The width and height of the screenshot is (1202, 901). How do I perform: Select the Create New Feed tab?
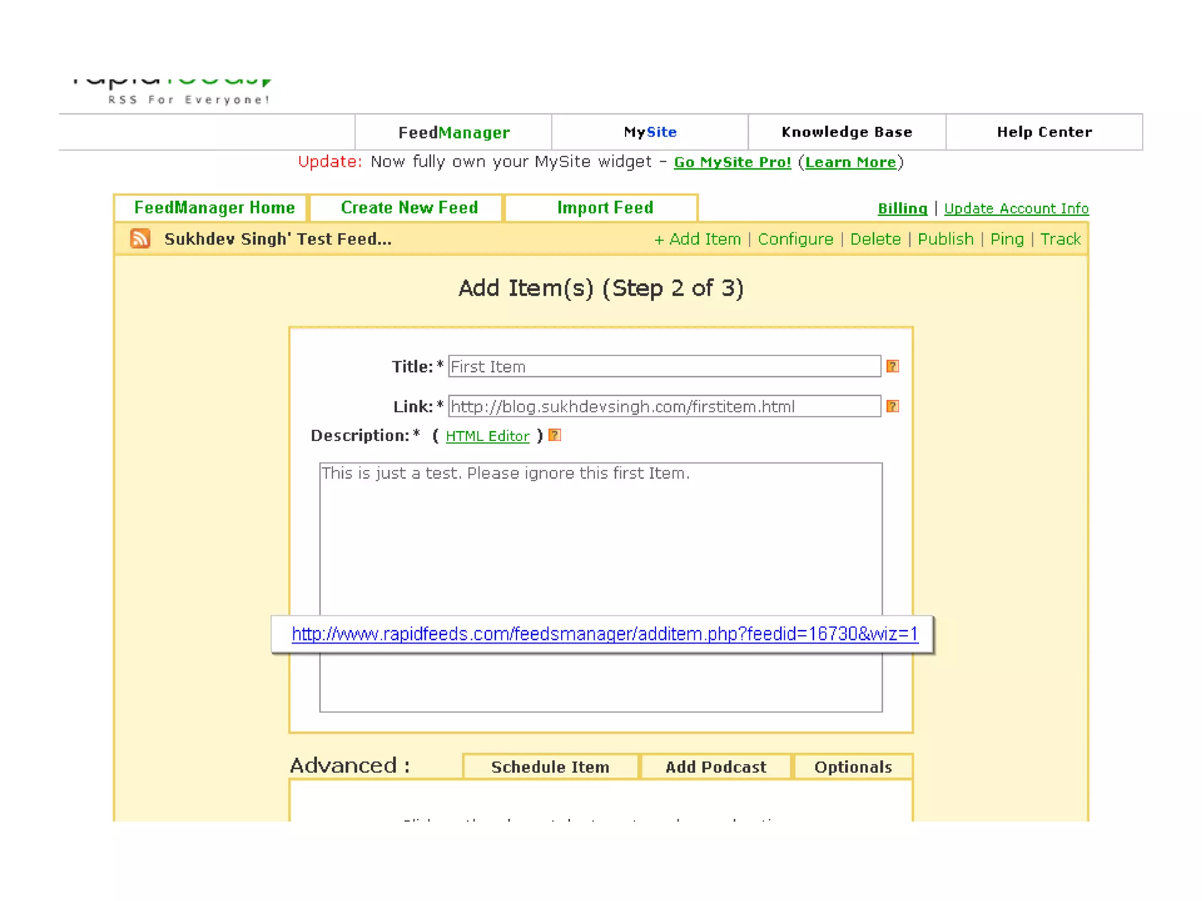pyautogui.click(x=409, y=208)
